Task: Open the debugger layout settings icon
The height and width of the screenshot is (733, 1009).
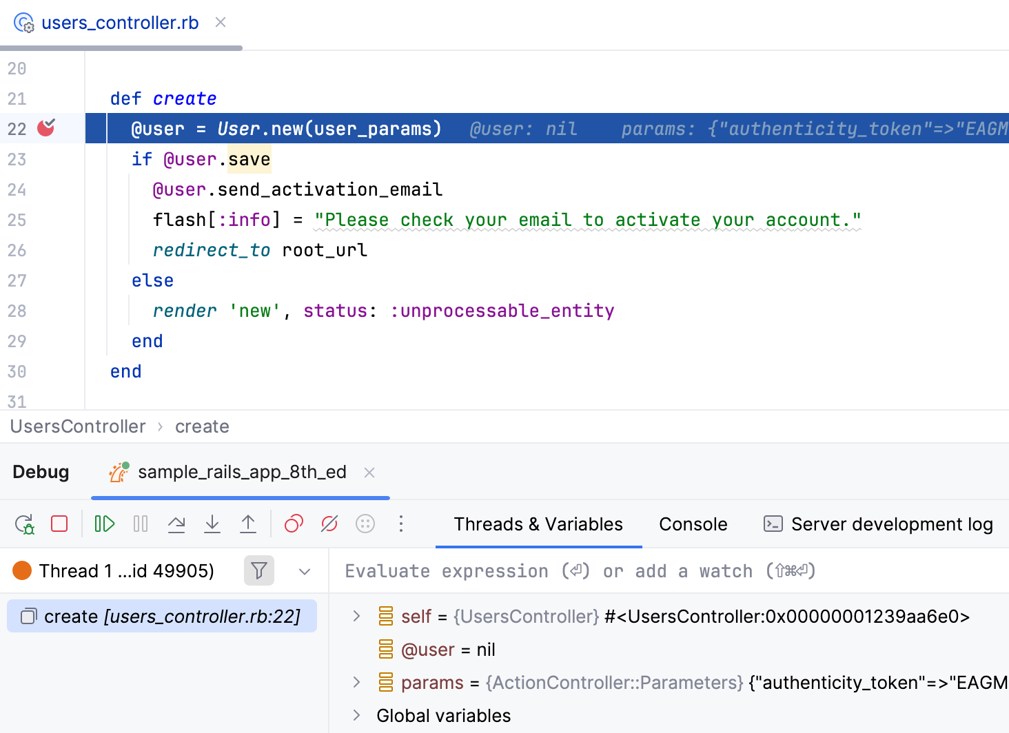Action: (x=365, y=524)
